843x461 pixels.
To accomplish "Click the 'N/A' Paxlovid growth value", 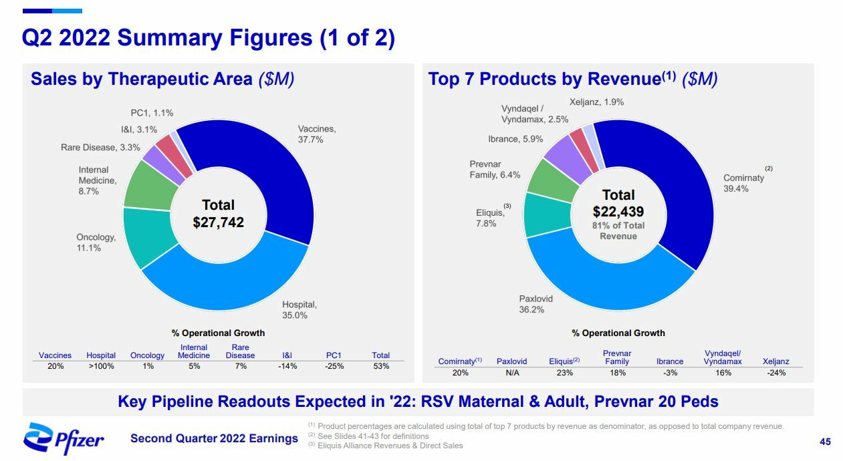I will pos(512,373).
